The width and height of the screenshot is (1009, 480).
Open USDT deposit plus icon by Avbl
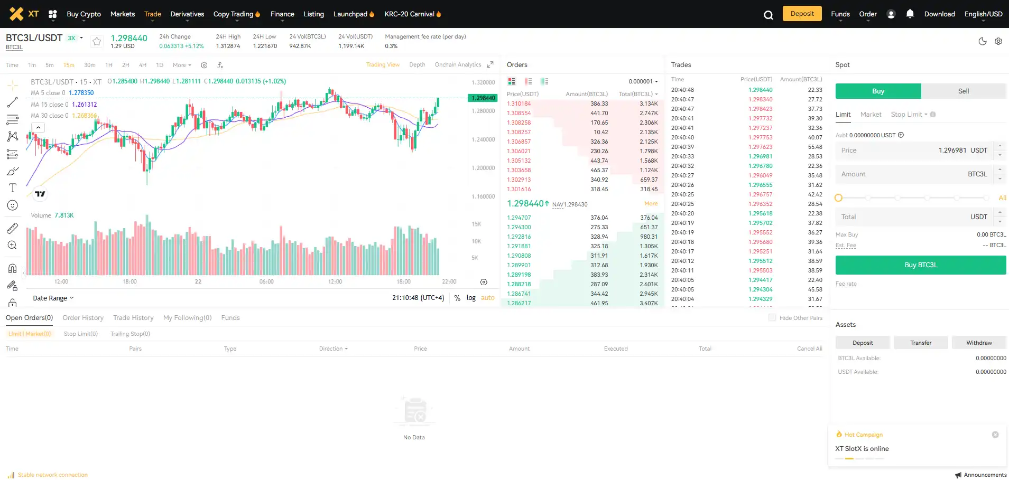[x=901, y=135]
